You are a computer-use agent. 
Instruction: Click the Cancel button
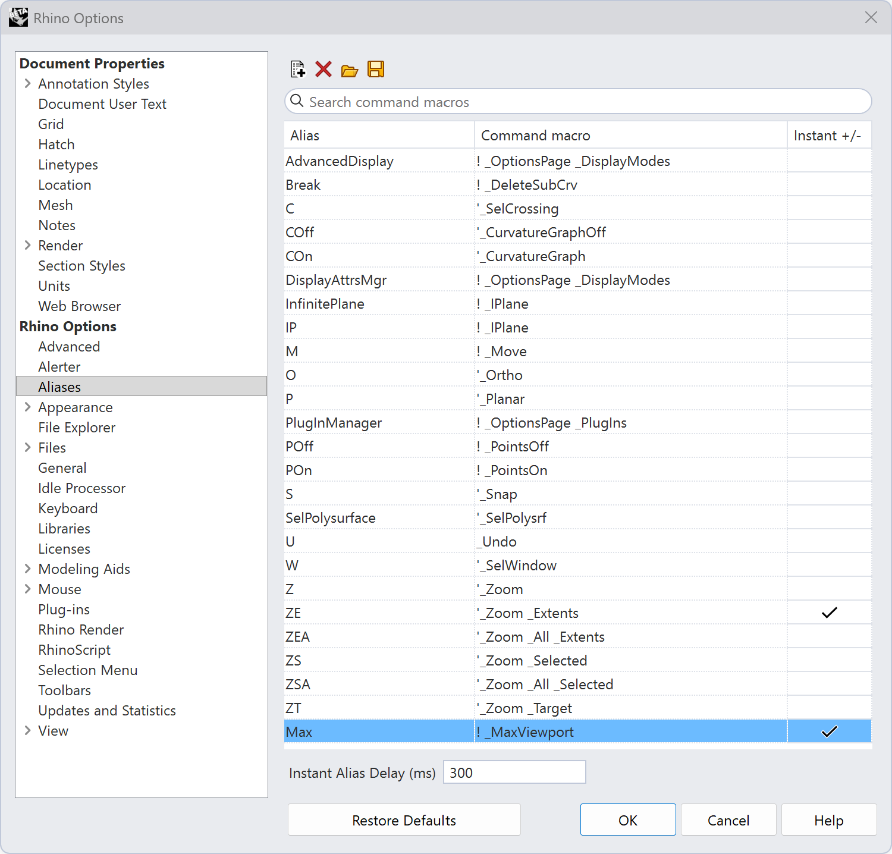pyautogui.click(x=728, y=820)
